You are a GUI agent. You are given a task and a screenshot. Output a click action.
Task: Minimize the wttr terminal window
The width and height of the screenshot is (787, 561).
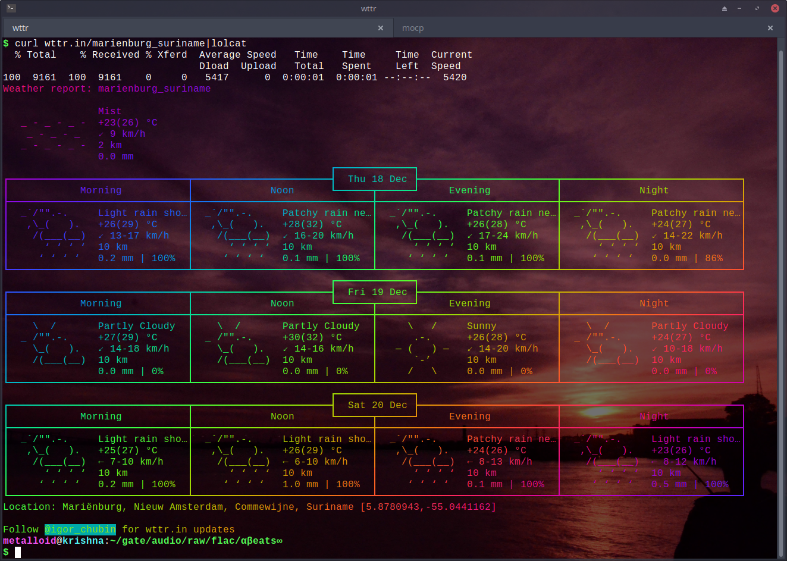739,8
